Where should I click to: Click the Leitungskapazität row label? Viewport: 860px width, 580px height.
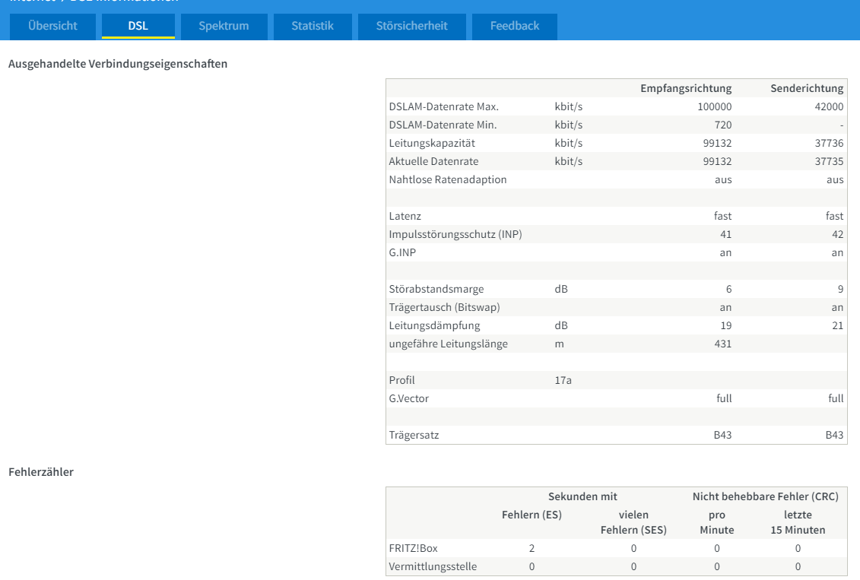(432, 143)
